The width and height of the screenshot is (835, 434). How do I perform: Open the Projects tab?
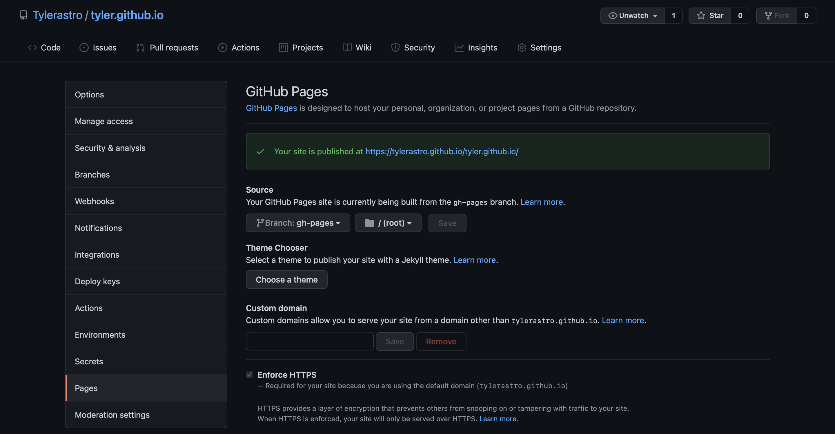[301, 48]
